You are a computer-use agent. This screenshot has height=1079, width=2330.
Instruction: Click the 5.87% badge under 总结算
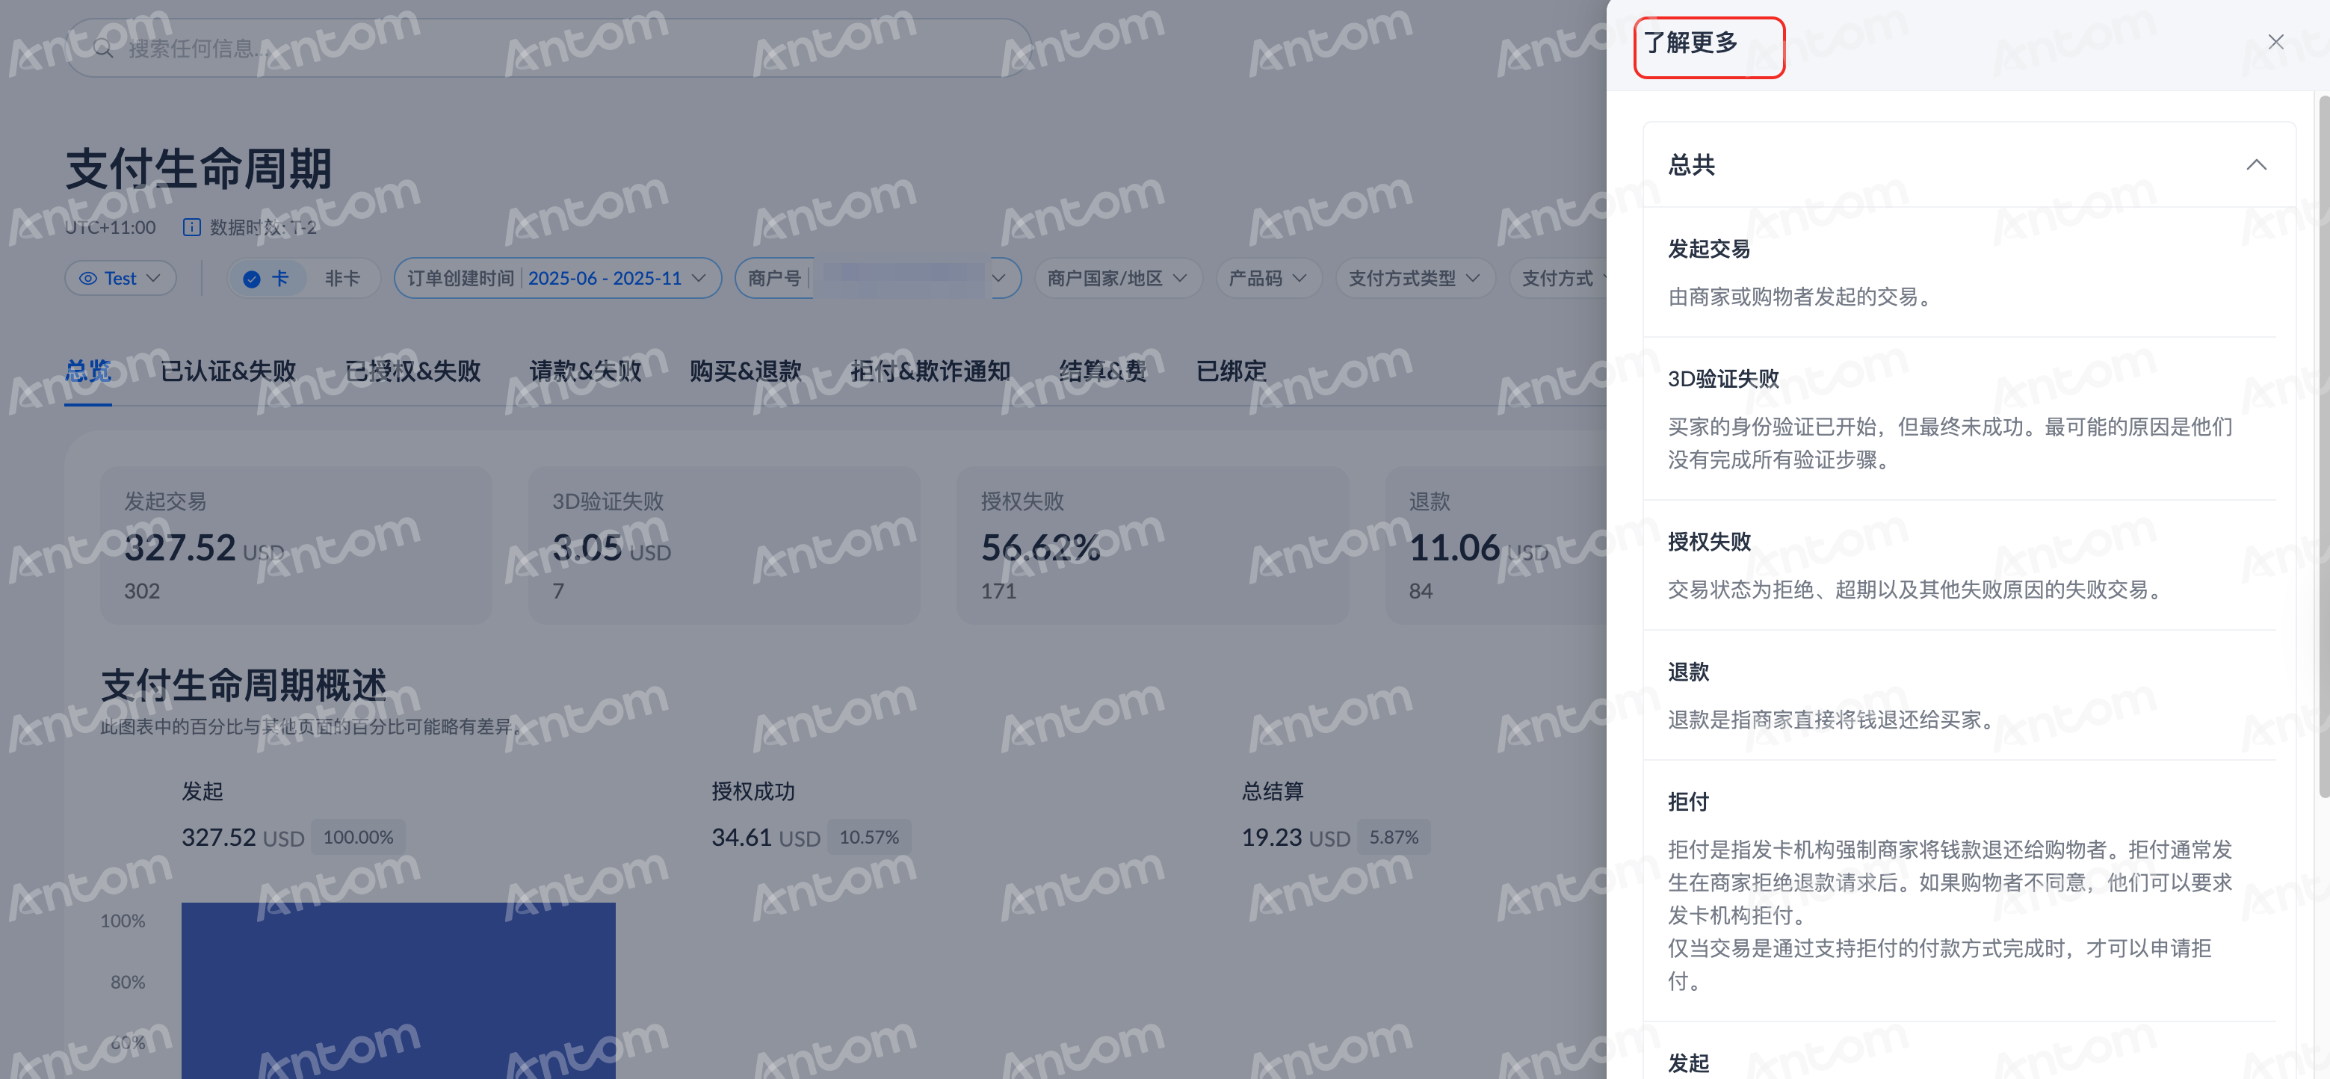[x=1394, y=838]
